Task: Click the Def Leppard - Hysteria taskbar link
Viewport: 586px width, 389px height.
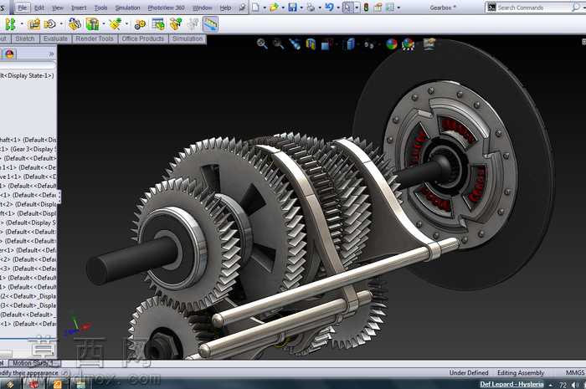Action: (511, 384)
